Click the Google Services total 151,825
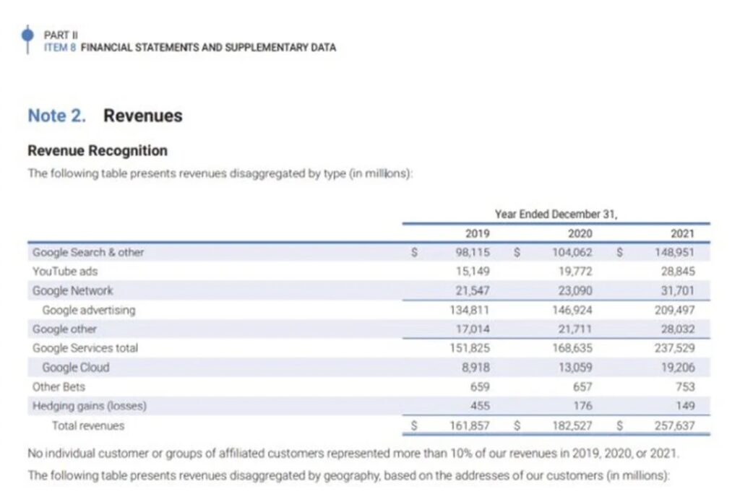The height and width of the screenshot is (502, 740). coord(470,348)
